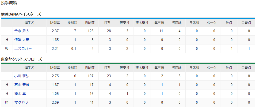Click the 勝 mark beside マクガフ
Viewport: 256px width, 108px height.
[7, 103]
